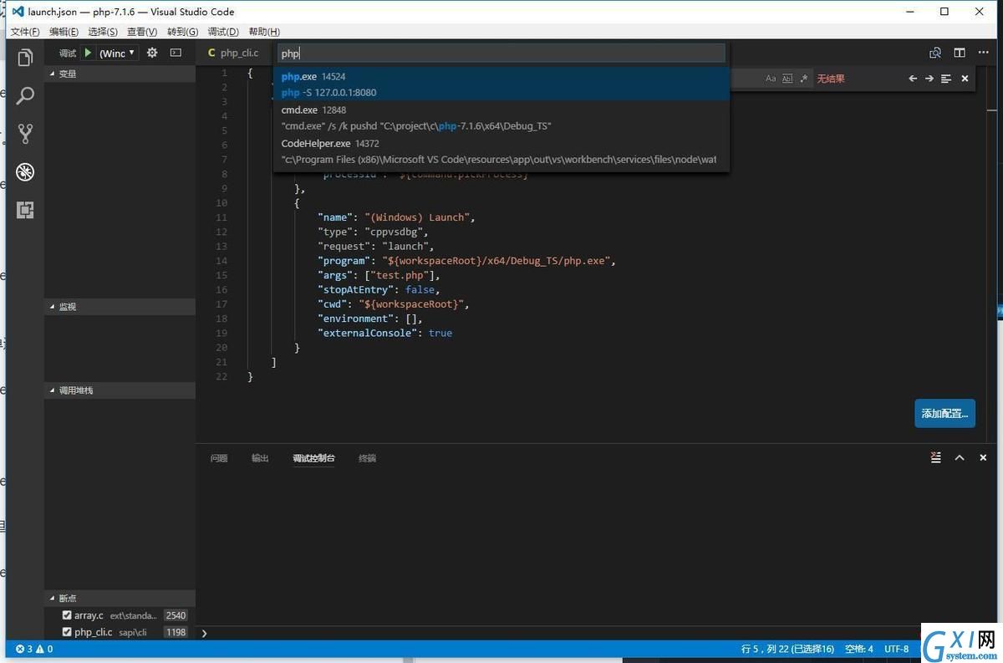Viewport: 1003px width, 663px height.
Task: Click 无结果 text in find widget
Action: click(831, 79)
